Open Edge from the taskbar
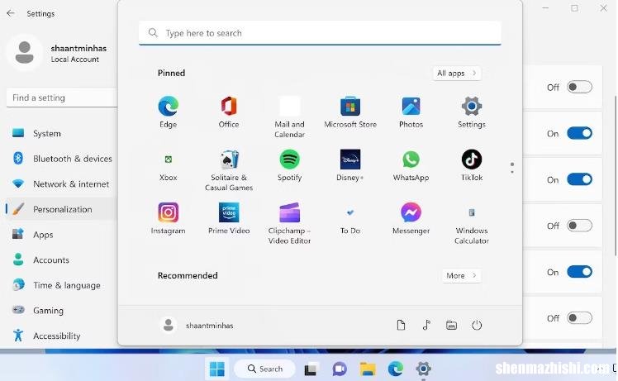The height and width of the screenshot is (381, 618). pyautogui.click(x=395, y=369)
